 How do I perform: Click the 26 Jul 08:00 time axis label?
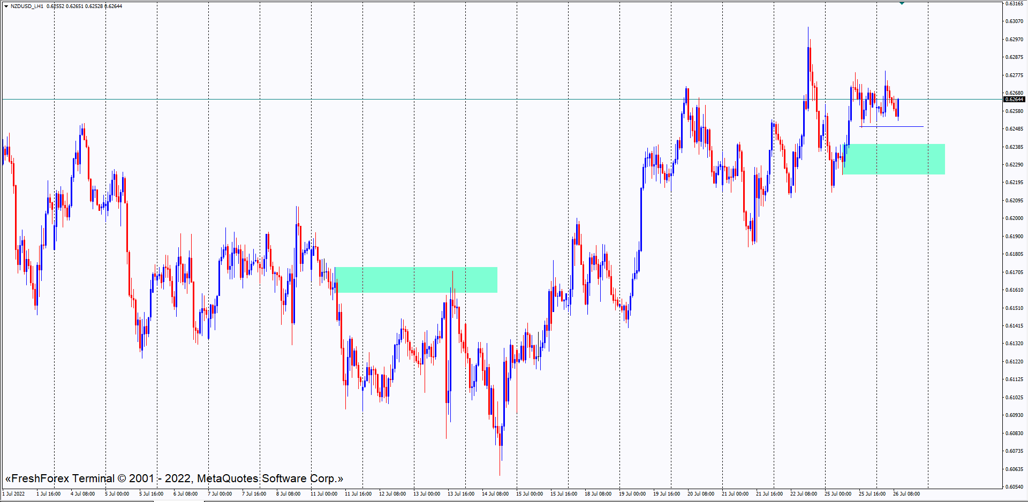906,494
